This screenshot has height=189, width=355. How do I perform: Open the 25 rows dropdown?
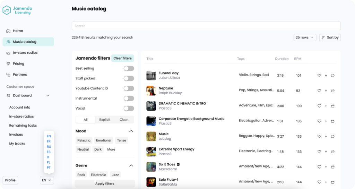[304, 37]
